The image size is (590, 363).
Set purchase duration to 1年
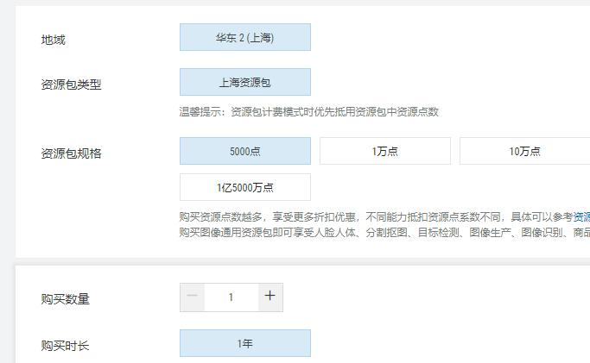click(x=245, y=343)
